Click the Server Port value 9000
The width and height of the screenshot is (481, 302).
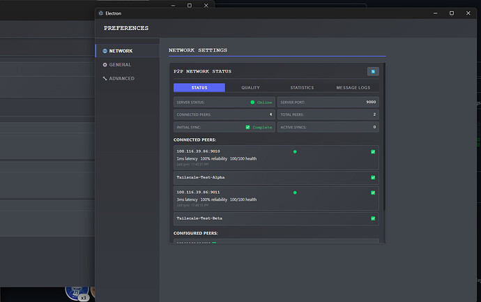(371, 102)
